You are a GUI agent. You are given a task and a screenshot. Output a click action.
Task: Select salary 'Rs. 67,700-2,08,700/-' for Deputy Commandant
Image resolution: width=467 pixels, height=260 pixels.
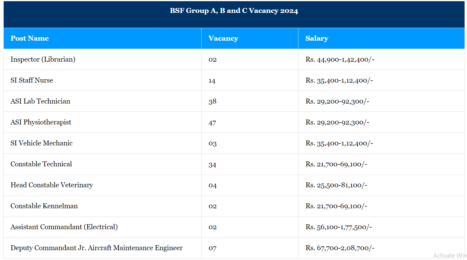coord(340,248)
